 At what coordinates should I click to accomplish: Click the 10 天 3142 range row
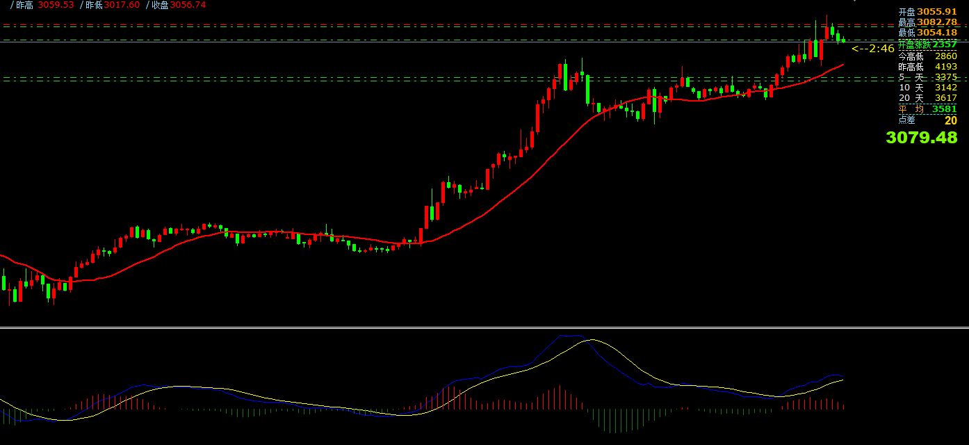[927, 88]
